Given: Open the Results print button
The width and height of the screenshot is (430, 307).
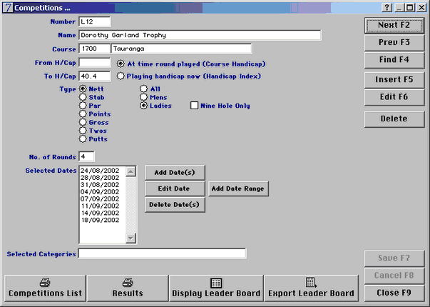Looking at the screenshot, I should (128, 288).
